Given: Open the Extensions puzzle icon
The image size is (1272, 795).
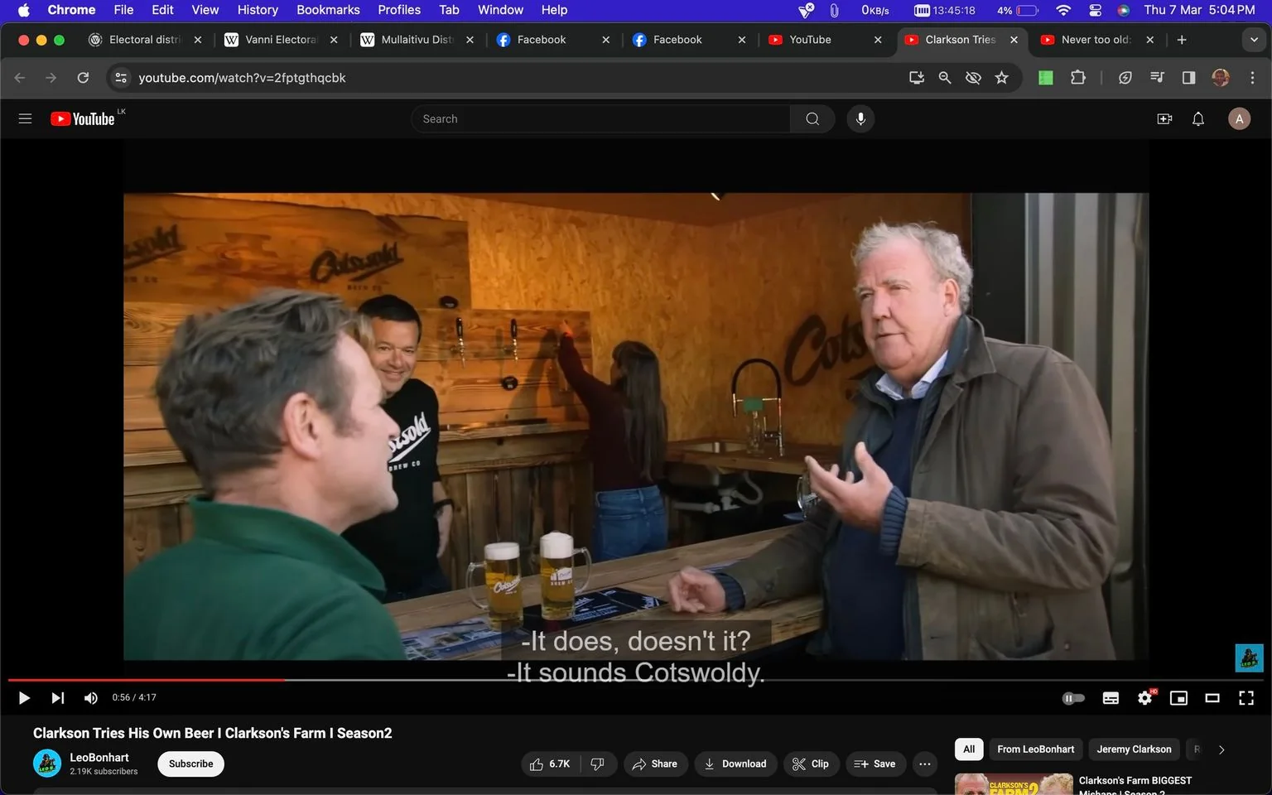Looking at the screenshot, I should coord(1077,77).
